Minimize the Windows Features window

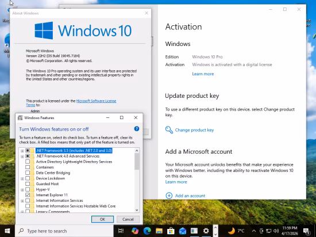108,117
